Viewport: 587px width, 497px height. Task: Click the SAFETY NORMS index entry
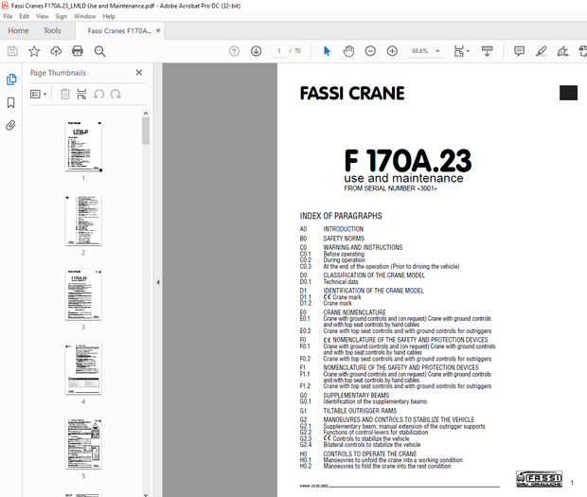[344, 239]
